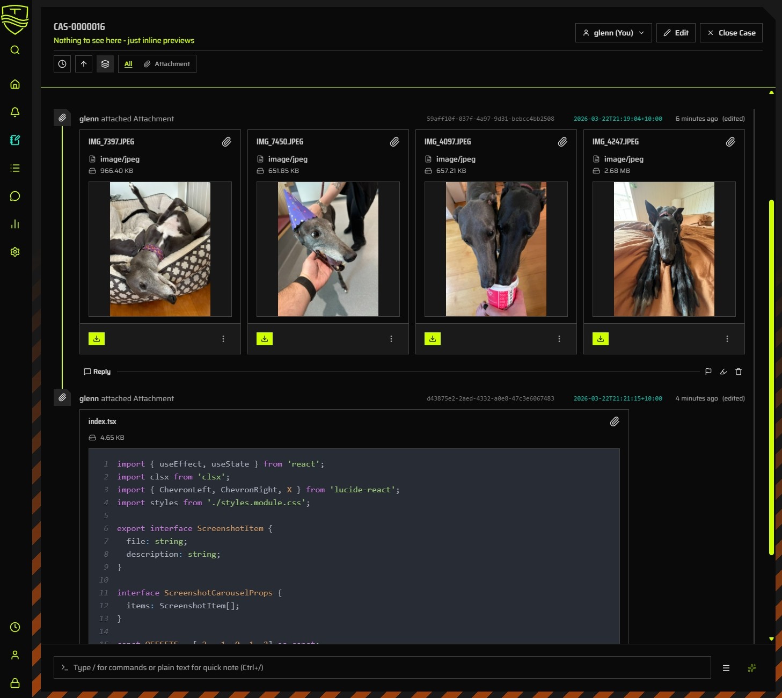This screenshot has width=782, height=698.
Task: Open the glenn (You) assignee dropdown
Action: [x=613, y=33]
